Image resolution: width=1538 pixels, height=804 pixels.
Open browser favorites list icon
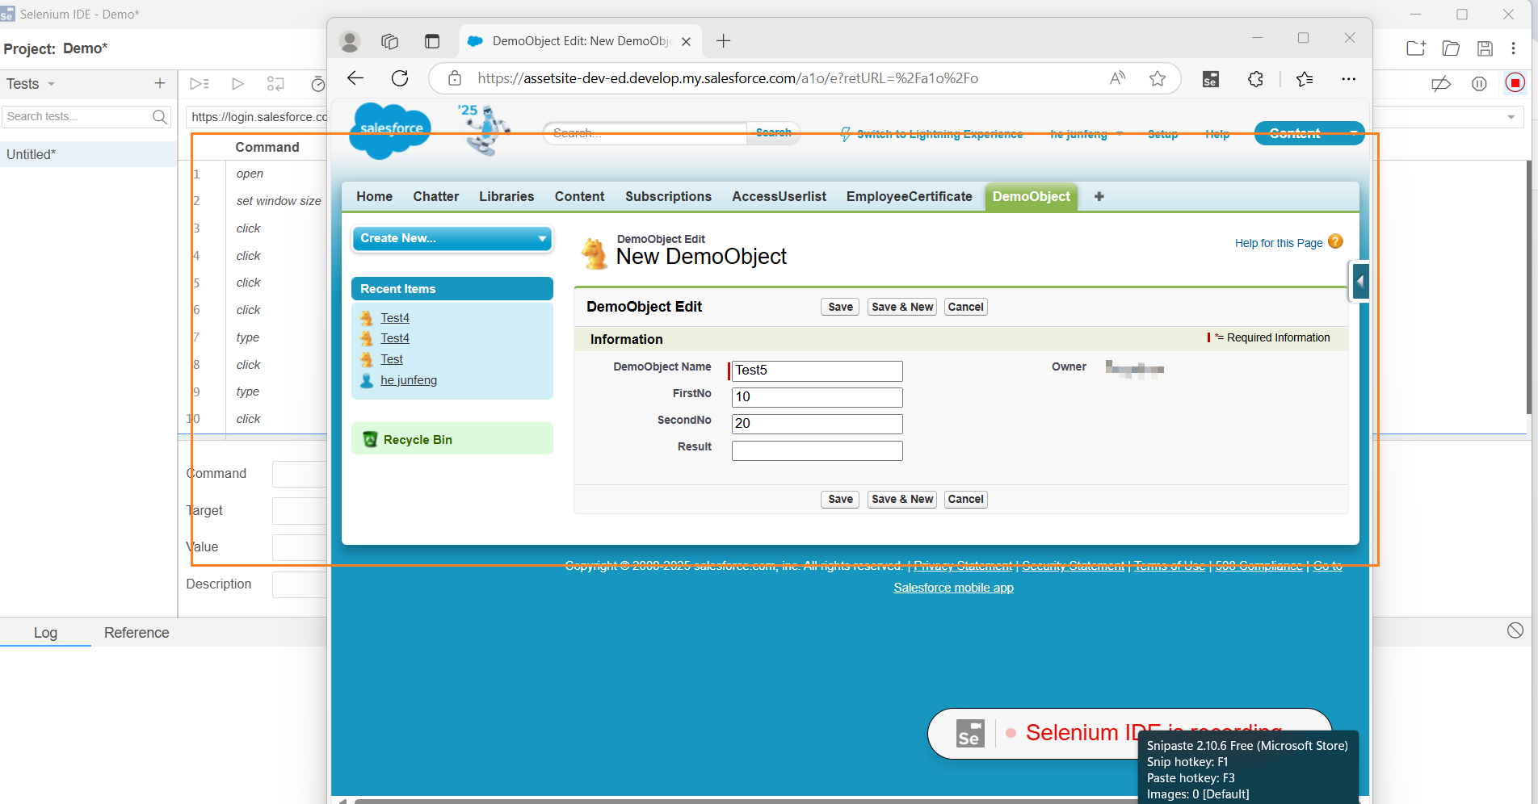pyautogui.click(x=1305, y=79)
